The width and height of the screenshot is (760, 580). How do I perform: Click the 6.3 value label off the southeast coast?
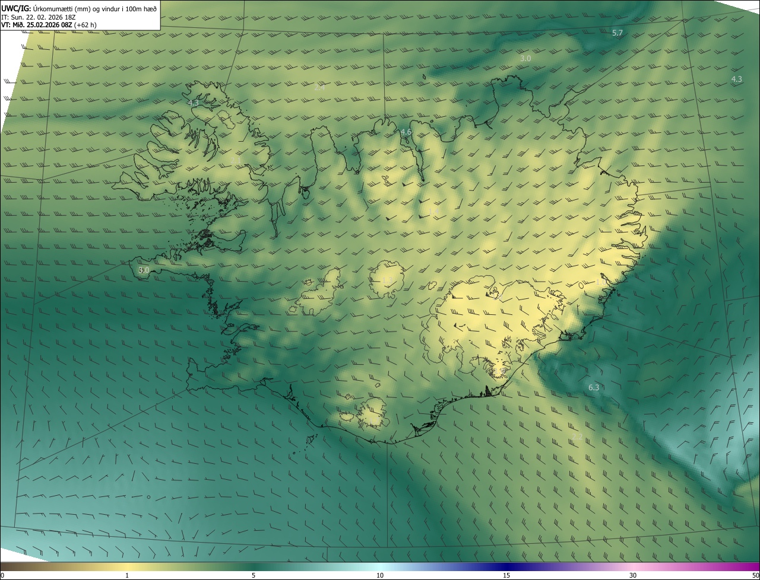(594, 387)
